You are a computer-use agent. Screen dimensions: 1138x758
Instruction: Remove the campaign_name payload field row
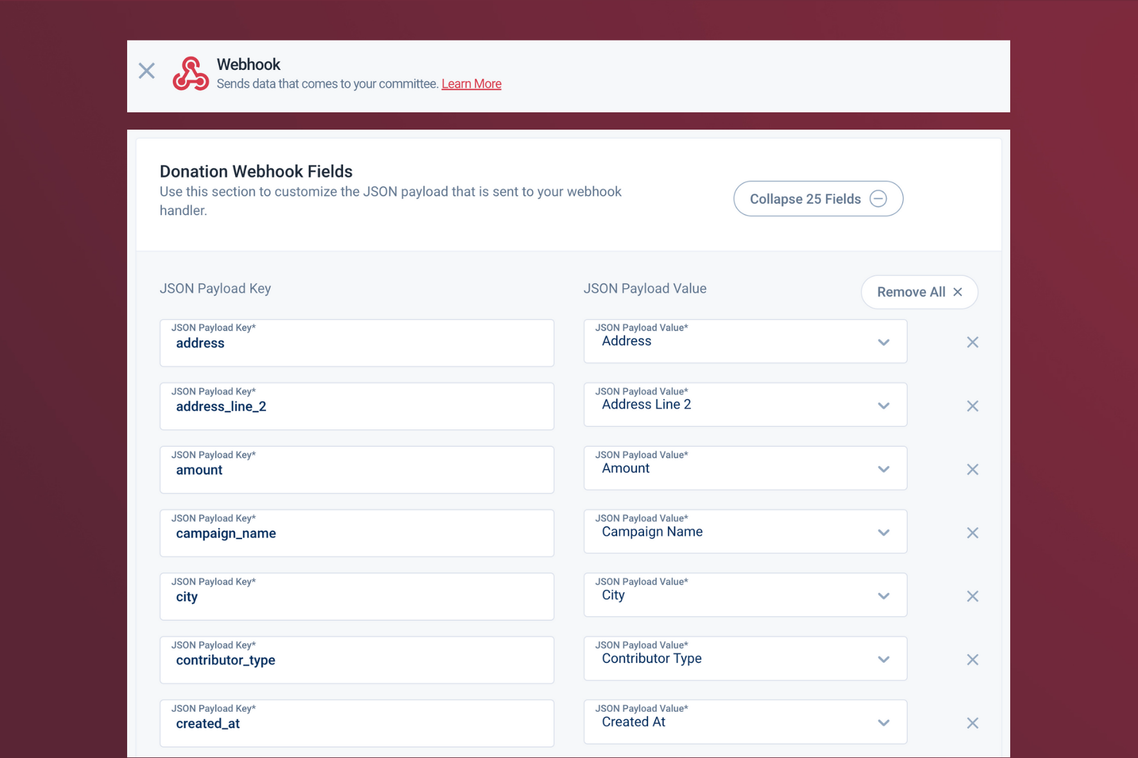pyautogui.click(x=972, y=532)
